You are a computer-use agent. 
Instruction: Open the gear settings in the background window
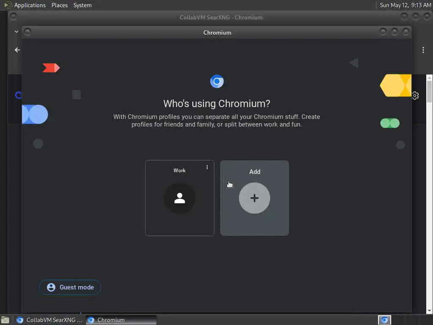[415, 96]
